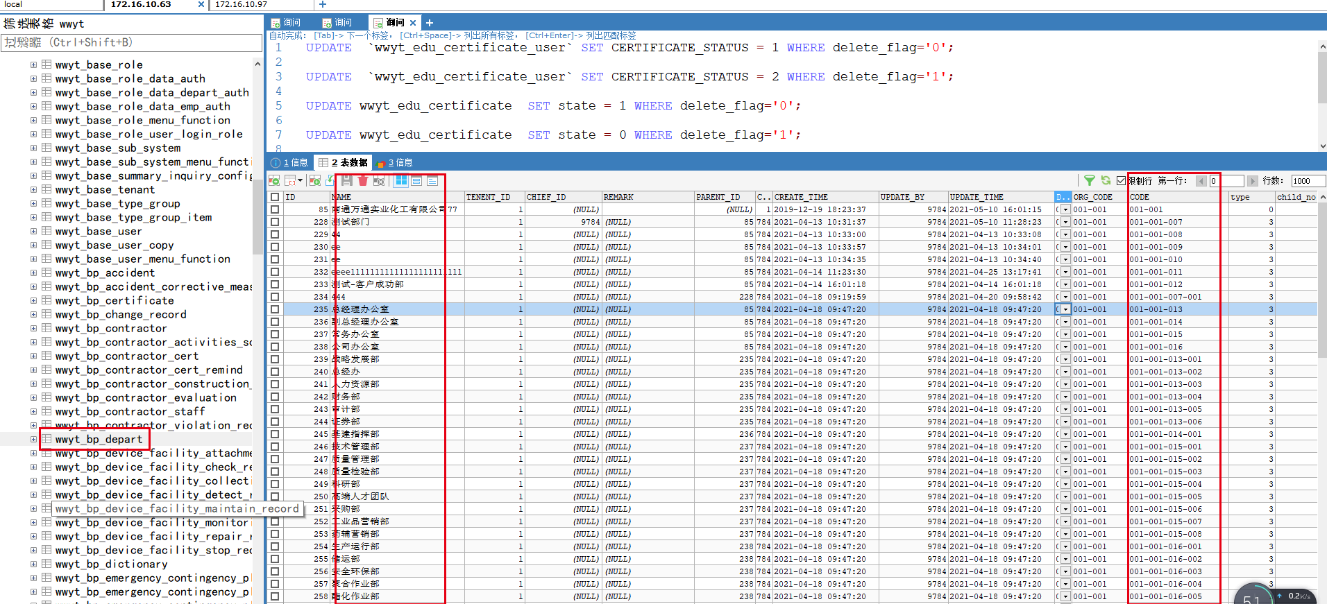This screenshot has width=1327, height=604.
Task: Expand the wwyt_base_tenant tree node
Action: pyautogui.click(x=33, y=189)
